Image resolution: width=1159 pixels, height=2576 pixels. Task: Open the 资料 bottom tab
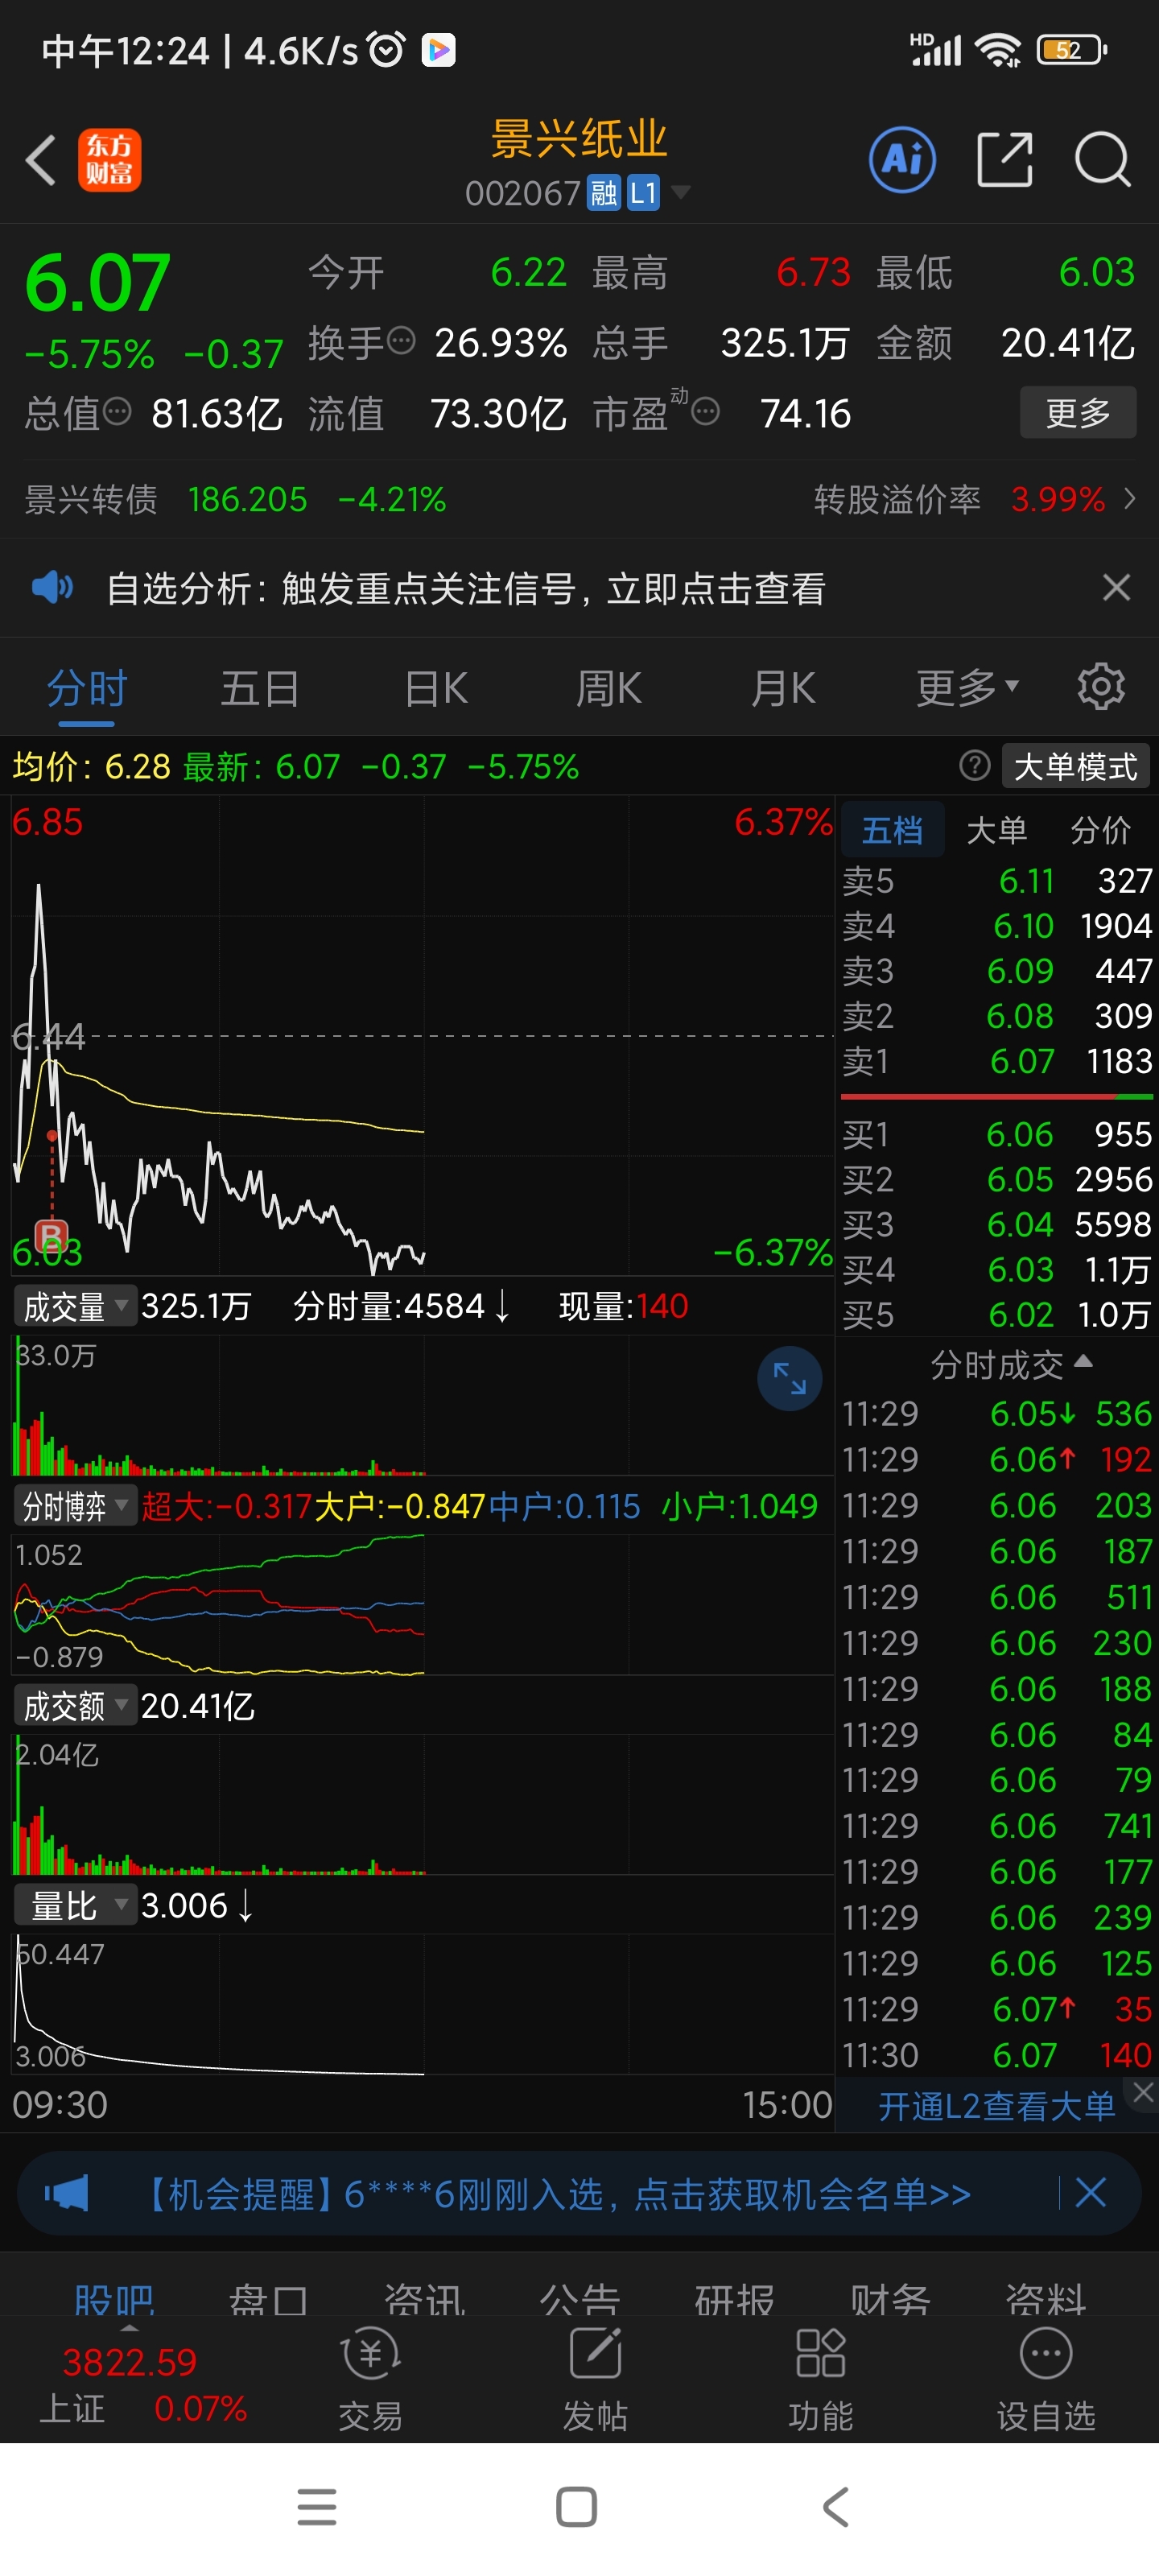[1045, 2298]
